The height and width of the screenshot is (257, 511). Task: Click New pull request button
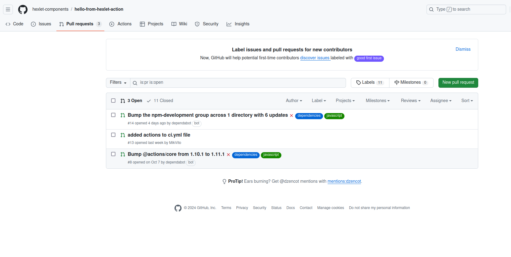tap(458, 83)
